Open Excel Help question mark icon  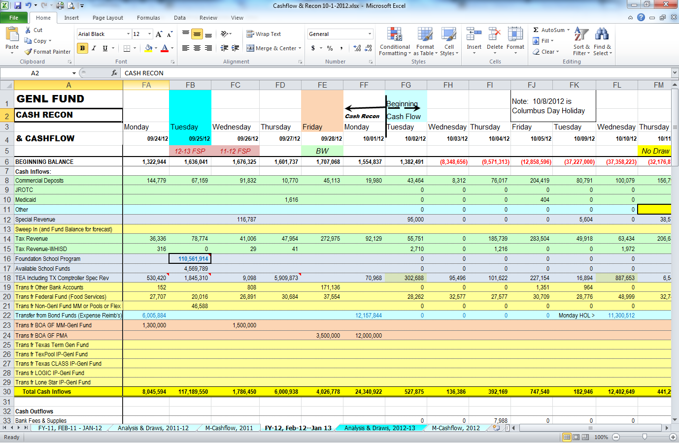tap(641, 17)
